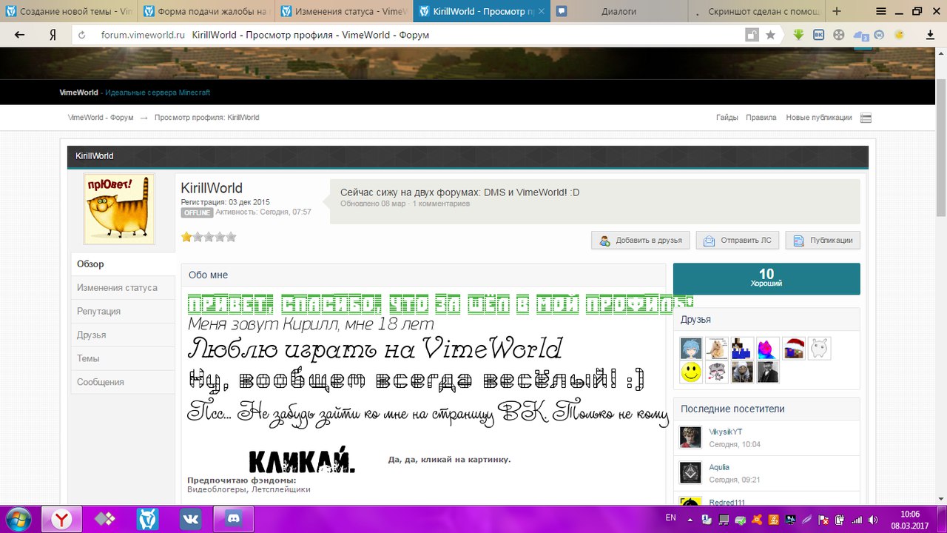
Task: Open 'Темы' profile section
Action: tap(123, 358)
